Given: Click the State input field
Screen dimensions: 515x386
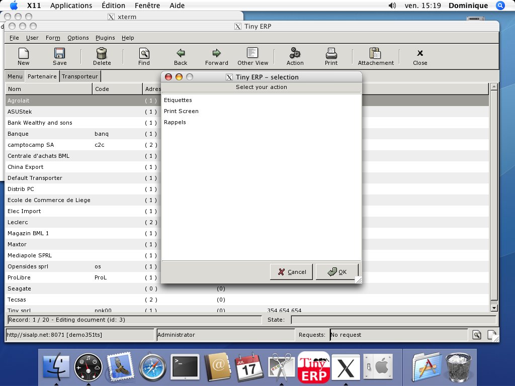Looking at the screenshot, I should (x=393, y=320).
